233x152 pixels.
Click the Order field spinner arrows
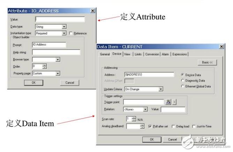(x=44, y=66)
